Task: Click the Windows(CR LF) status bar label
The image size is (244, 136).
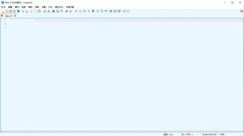Action: click(x=209, y=135)
